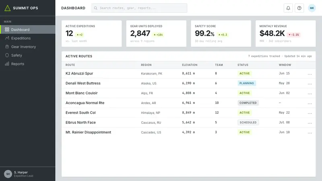This screenshot has width=322, height=181.
Task: Sort table by Elevation column header
Action: tap(190, 65)
